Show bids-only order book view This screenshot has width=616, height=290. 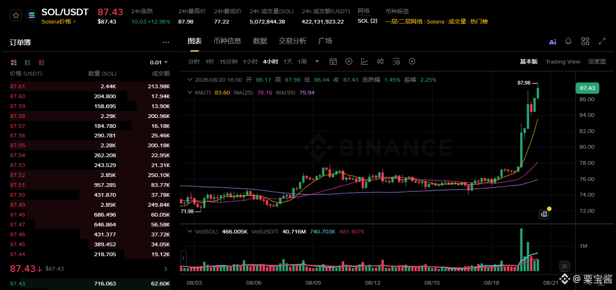pos(28,62)
